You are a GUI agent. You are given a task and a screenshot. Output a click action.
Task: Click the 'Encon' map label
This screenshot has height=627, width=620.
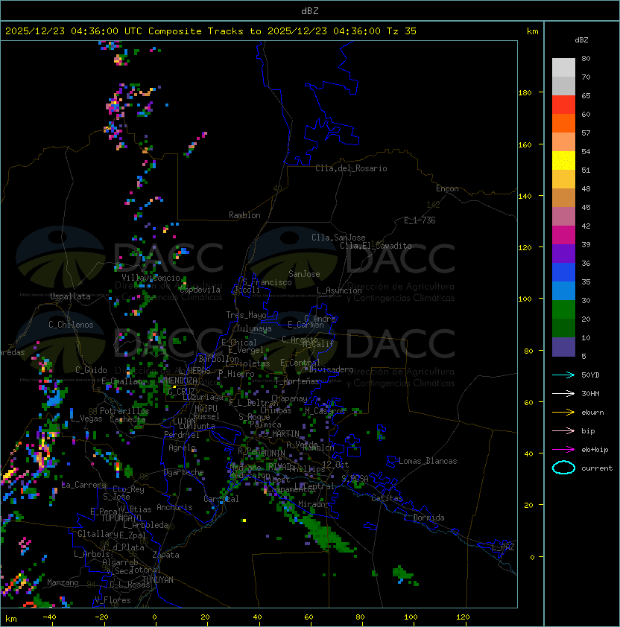pyautogui.click(x=447, y=188)
